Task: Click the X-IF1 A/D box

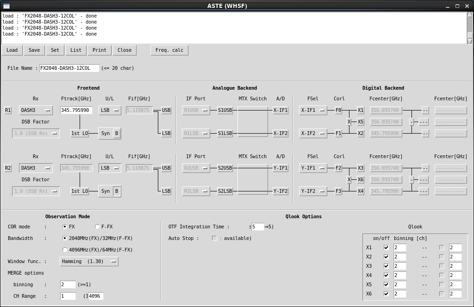Action: pos(281,110)
